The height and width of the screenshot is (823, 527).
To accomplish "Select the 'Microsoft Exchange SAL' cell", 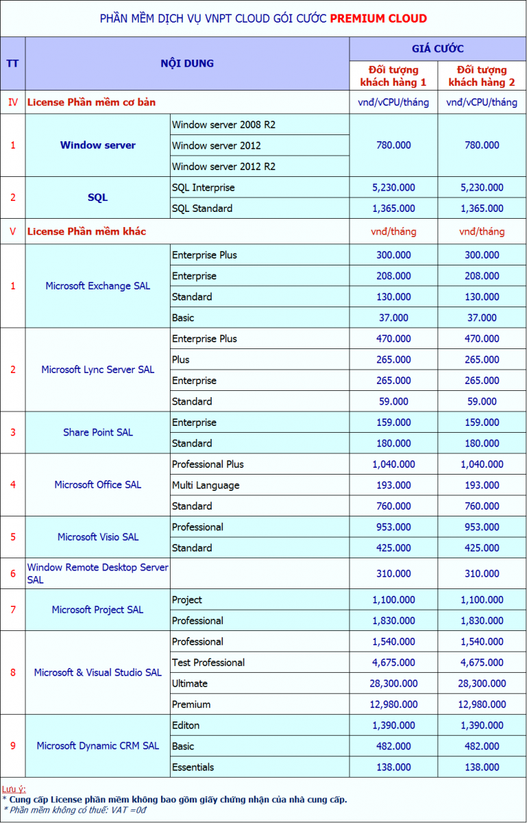I will tap(98, 286).
